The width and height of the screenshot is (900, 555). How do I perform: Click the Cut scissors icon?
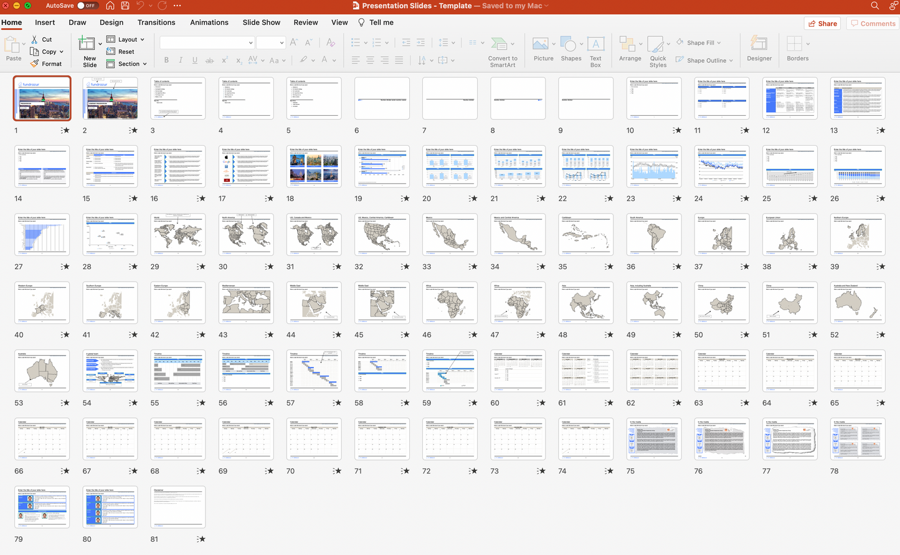click(x=35, y=39)
